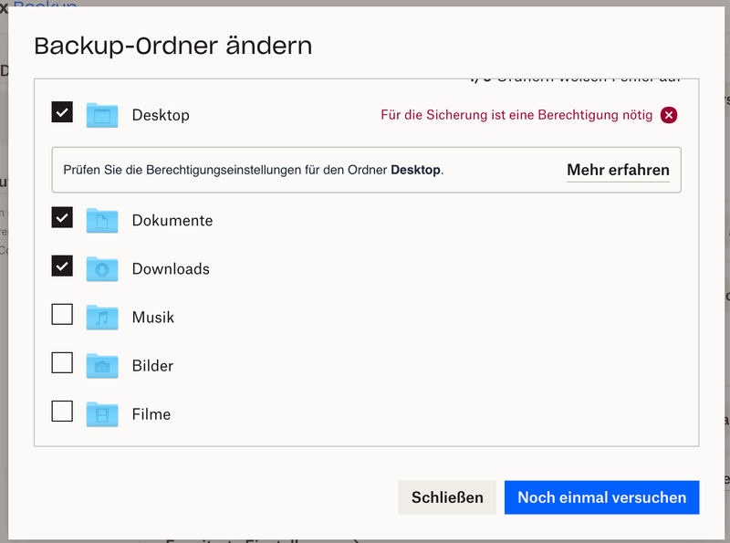The image size is (730, 543).
Task: Click the Schließen button
Action: click(446, 497)
